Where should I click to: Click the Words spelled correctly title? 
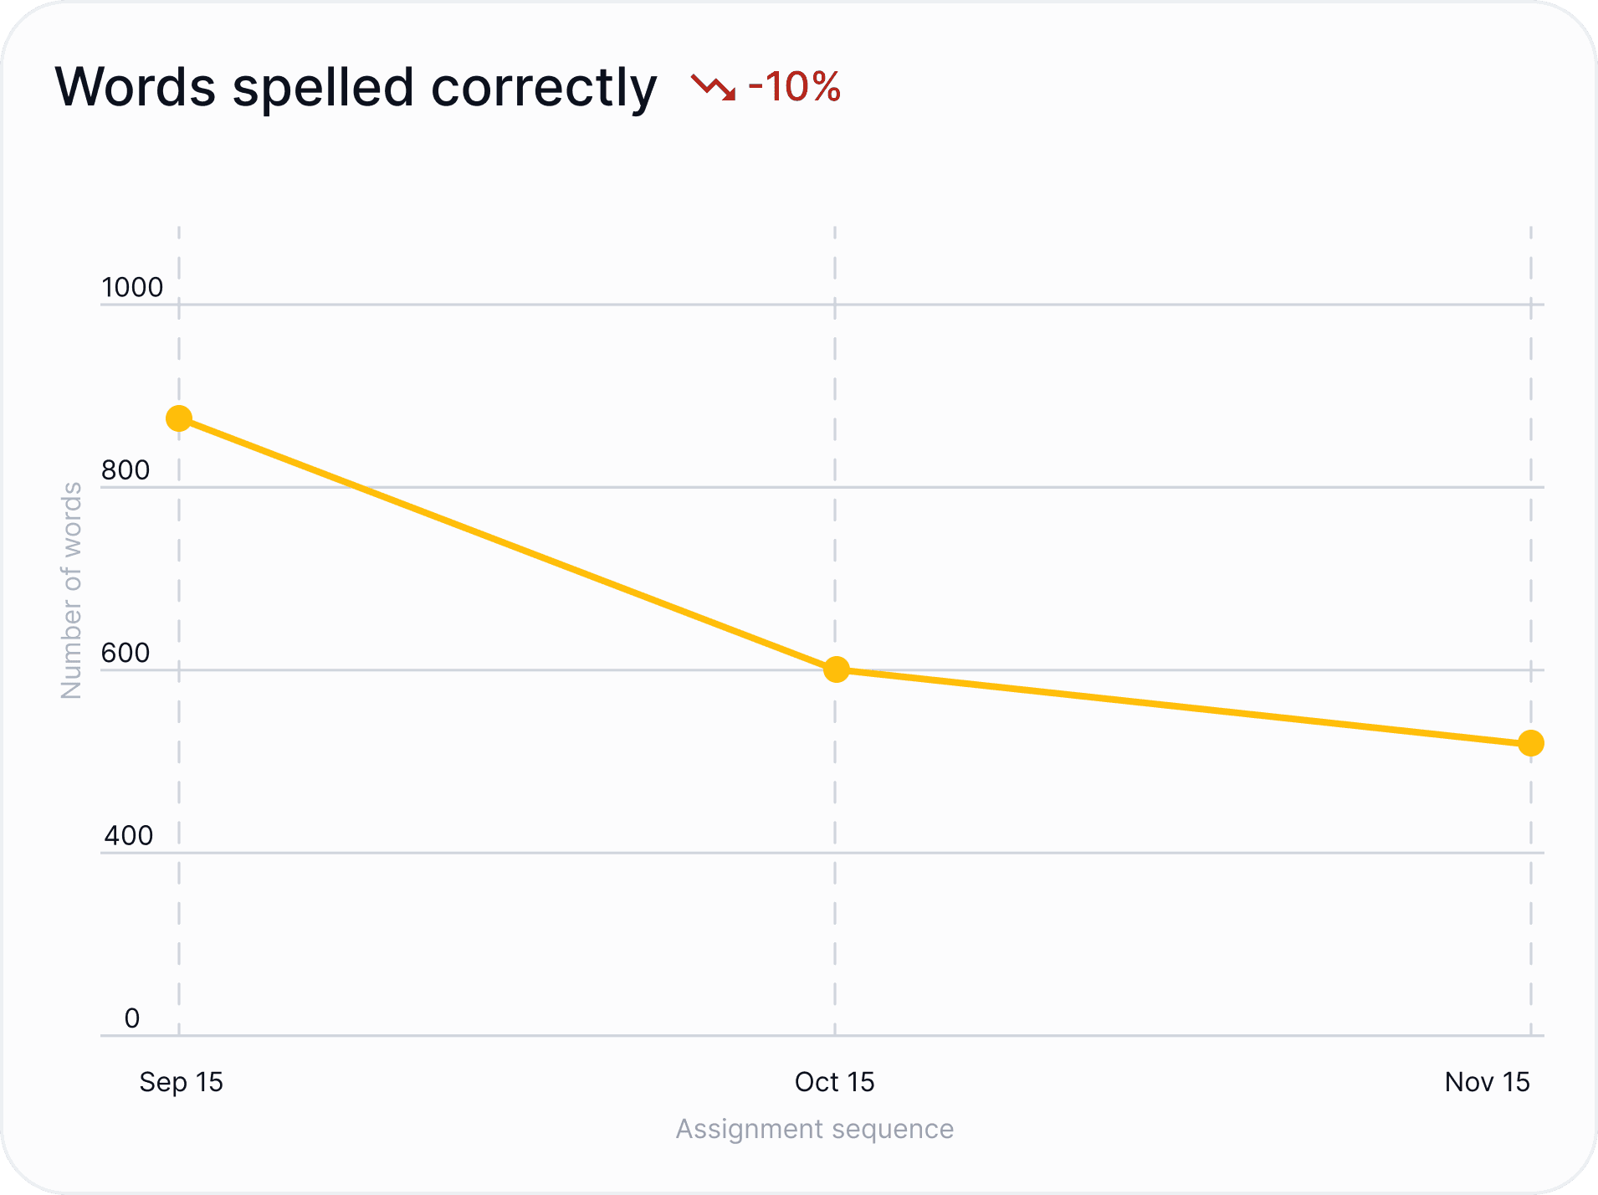356,88
